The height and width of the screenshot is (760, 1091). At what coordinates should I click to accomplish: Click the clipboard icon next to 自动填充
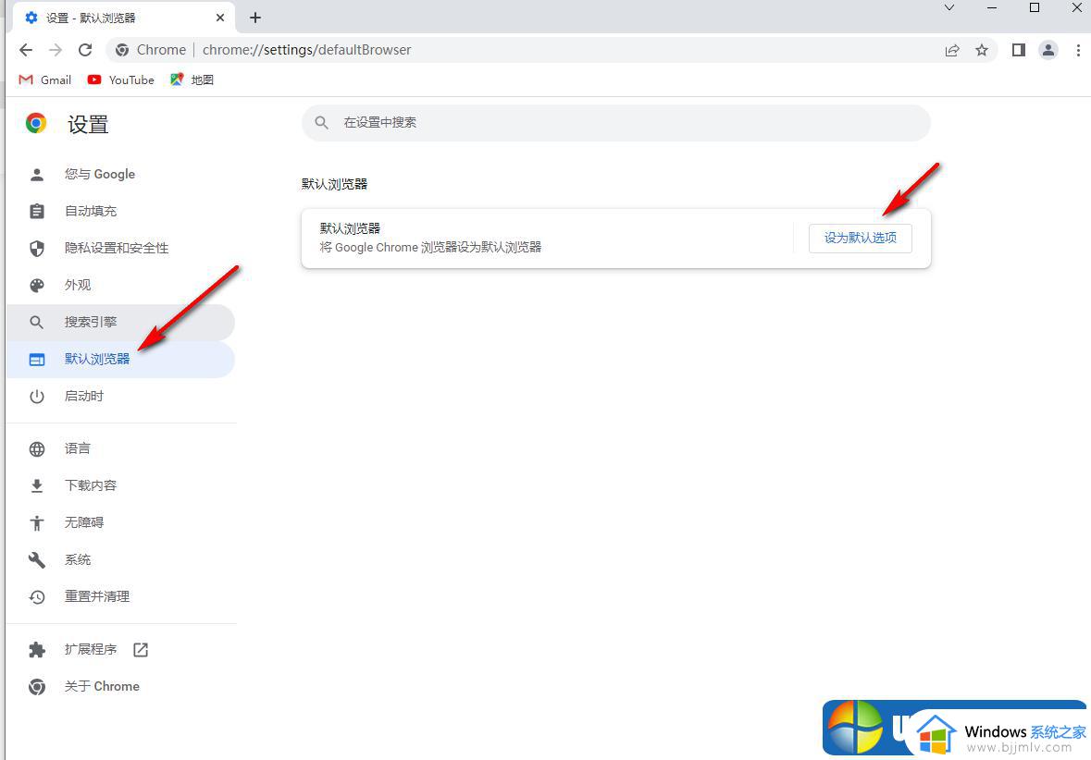[x=37, y=211]
